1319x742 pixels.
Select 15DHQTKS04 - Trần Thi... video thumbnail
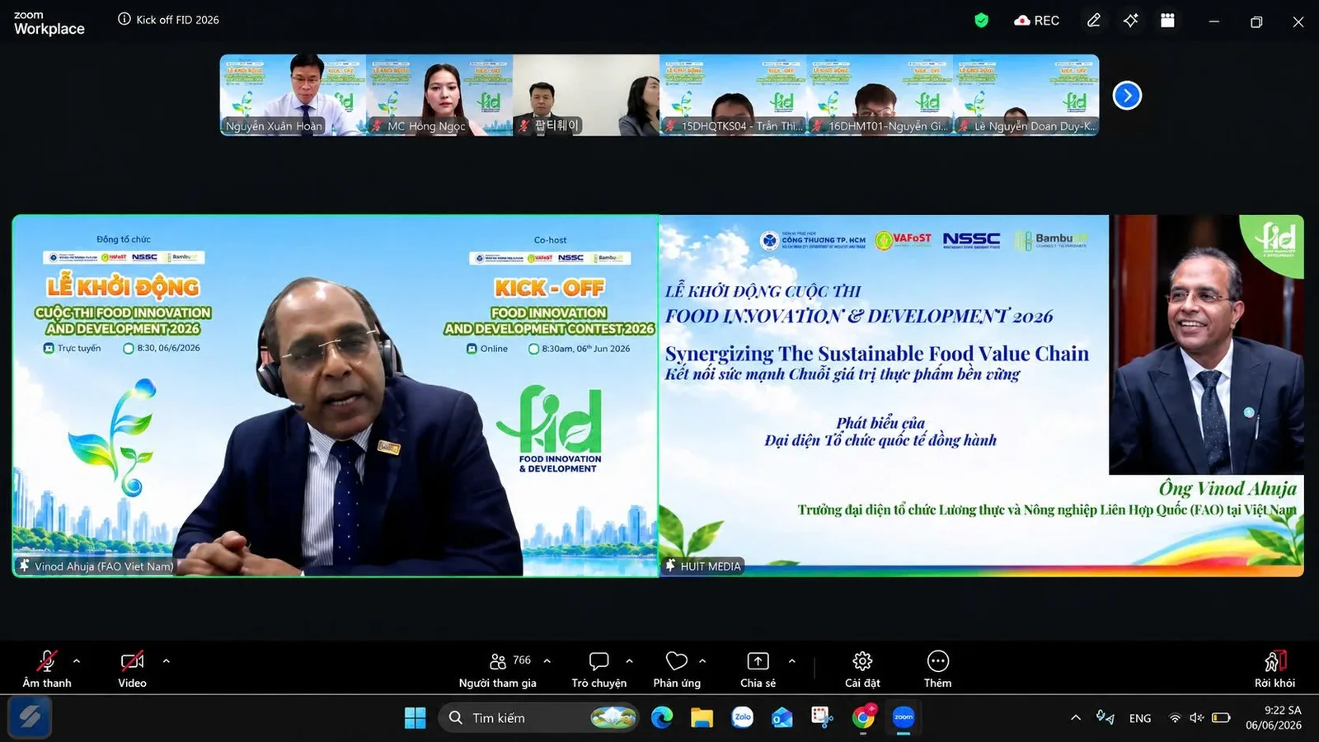coord(733,95)
